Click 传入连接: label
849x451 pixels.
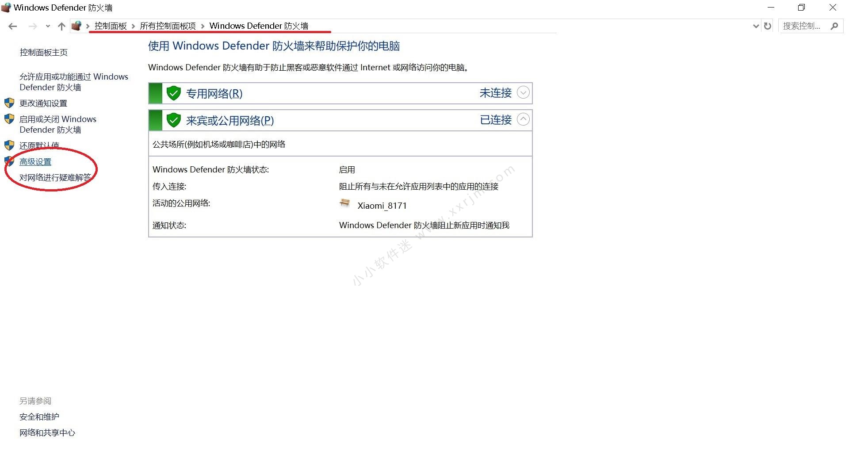pos(169,187)
